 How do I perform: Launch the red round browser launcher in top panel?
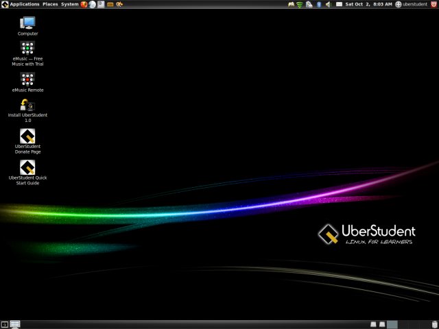click(x=84, y=4)
